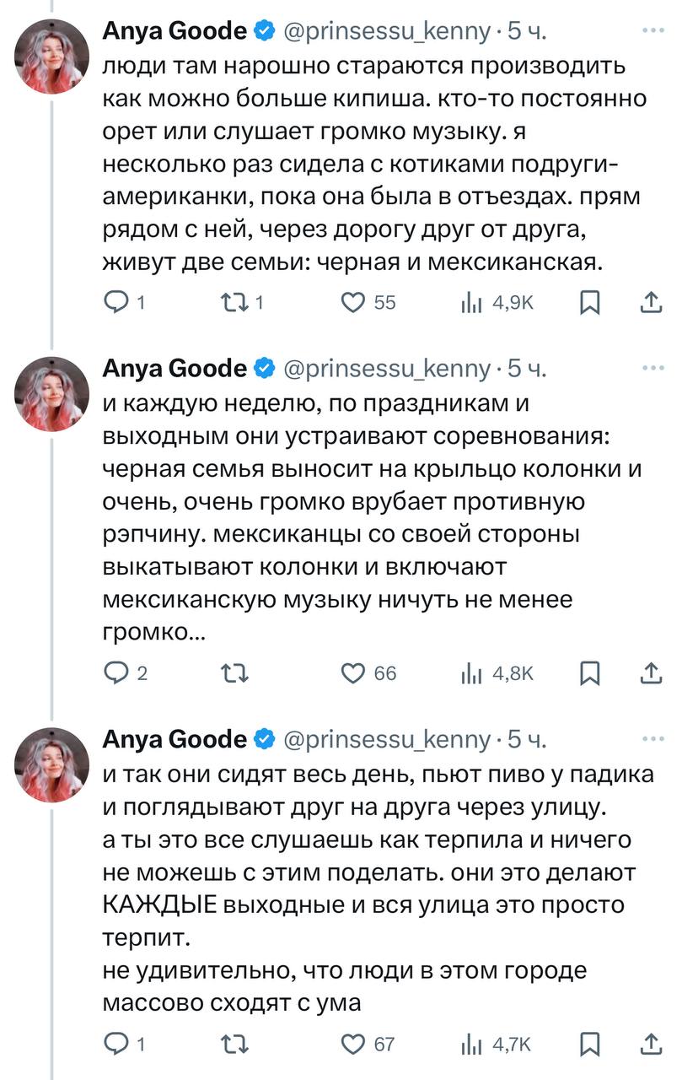Share the second tweet using share icon
The width and height of the screenshot is (682, 1080).
coord(650,673)
